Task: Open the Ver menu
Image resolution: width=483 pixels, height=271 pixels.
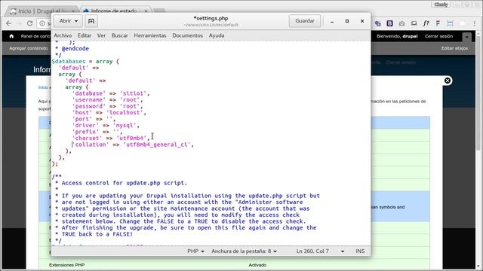Action: 101,35
